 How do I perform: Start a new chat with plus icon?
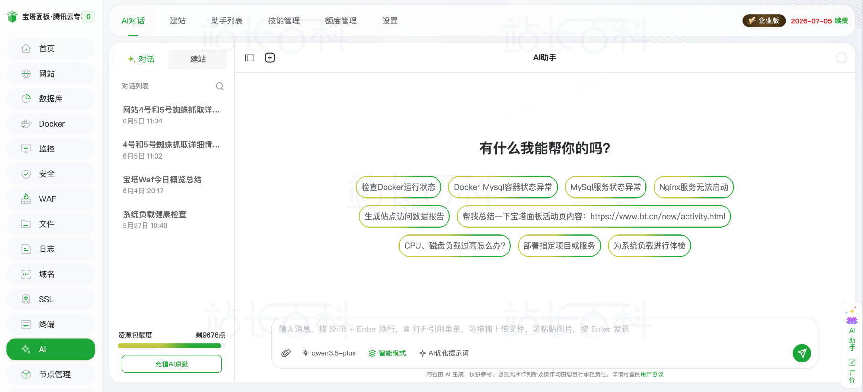[270, 58]
